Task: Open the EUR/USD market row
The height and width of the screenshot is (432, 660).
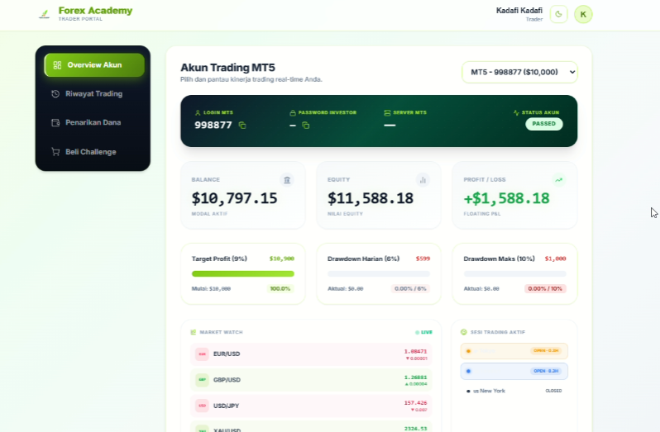Action: (311, 354)
